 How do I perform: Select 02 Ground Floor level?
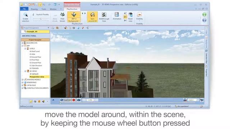coord(35,63)
